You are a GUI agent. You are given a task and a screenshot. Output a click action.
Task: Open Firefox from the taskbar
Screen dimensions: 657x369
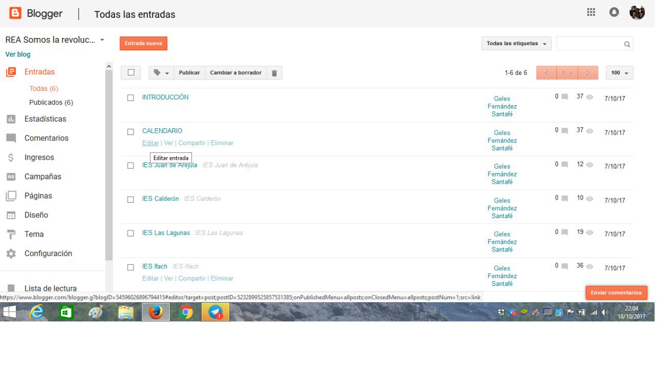[156, 312]
